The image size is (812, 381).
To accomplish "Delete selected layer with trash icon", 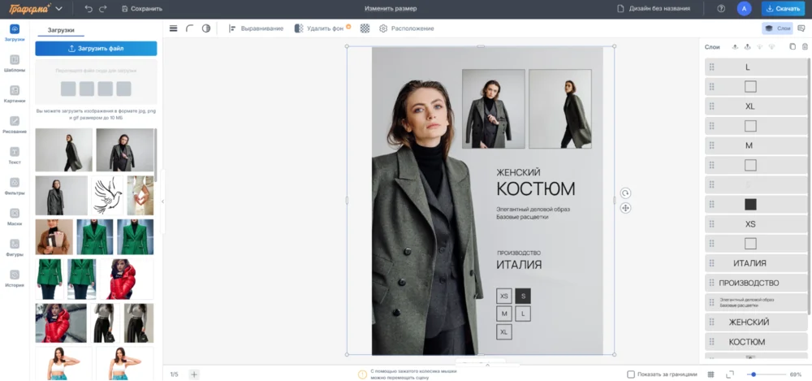I will (805, 47).
